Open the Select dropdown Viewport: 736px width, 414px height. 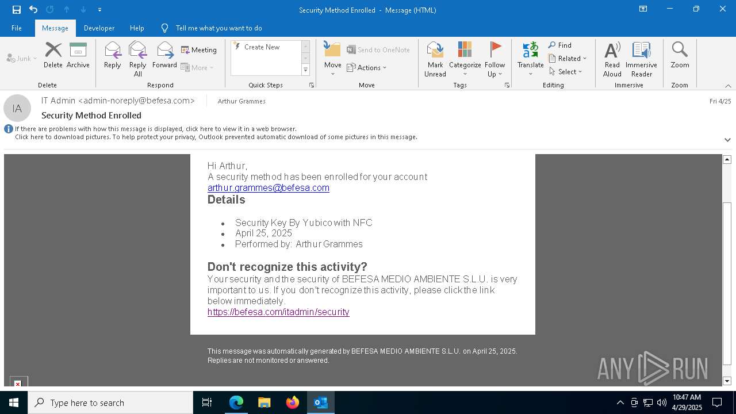click(566, 71)
